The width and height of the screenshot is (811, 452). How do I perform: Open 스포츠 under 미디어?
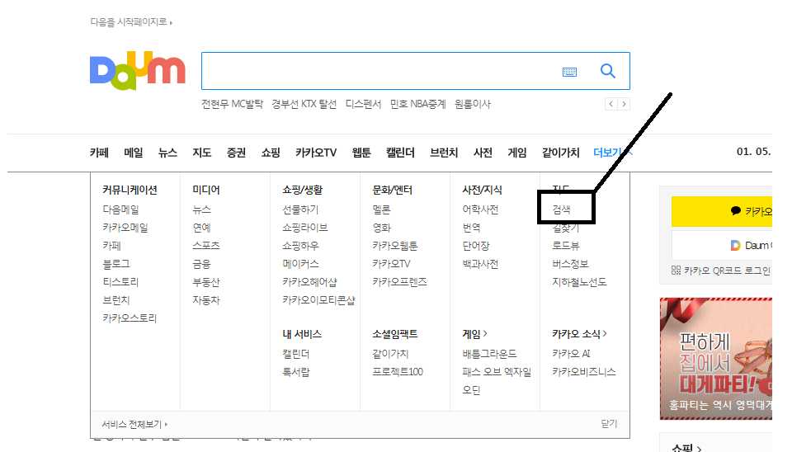point(206,246)
